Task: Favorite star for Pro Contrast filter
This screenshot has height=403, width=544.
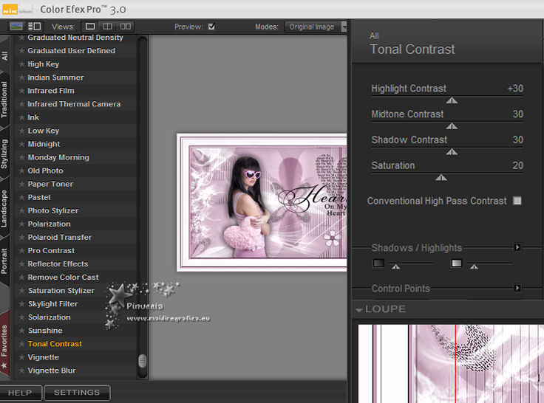Action: pyautogui.click(x=22, y=250)
